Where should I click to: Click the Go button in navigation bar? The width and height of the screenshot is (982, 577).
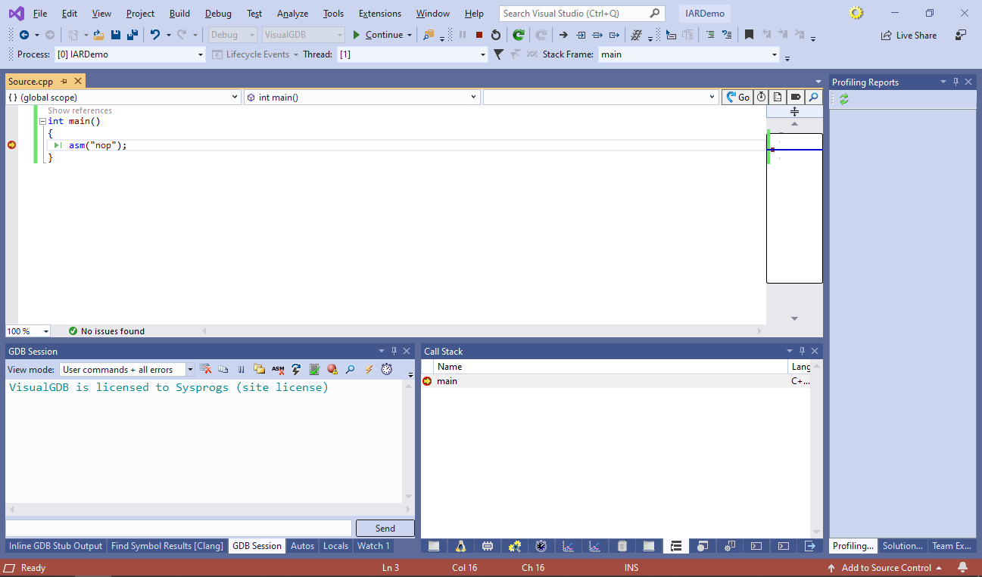[x=737, y=97]
